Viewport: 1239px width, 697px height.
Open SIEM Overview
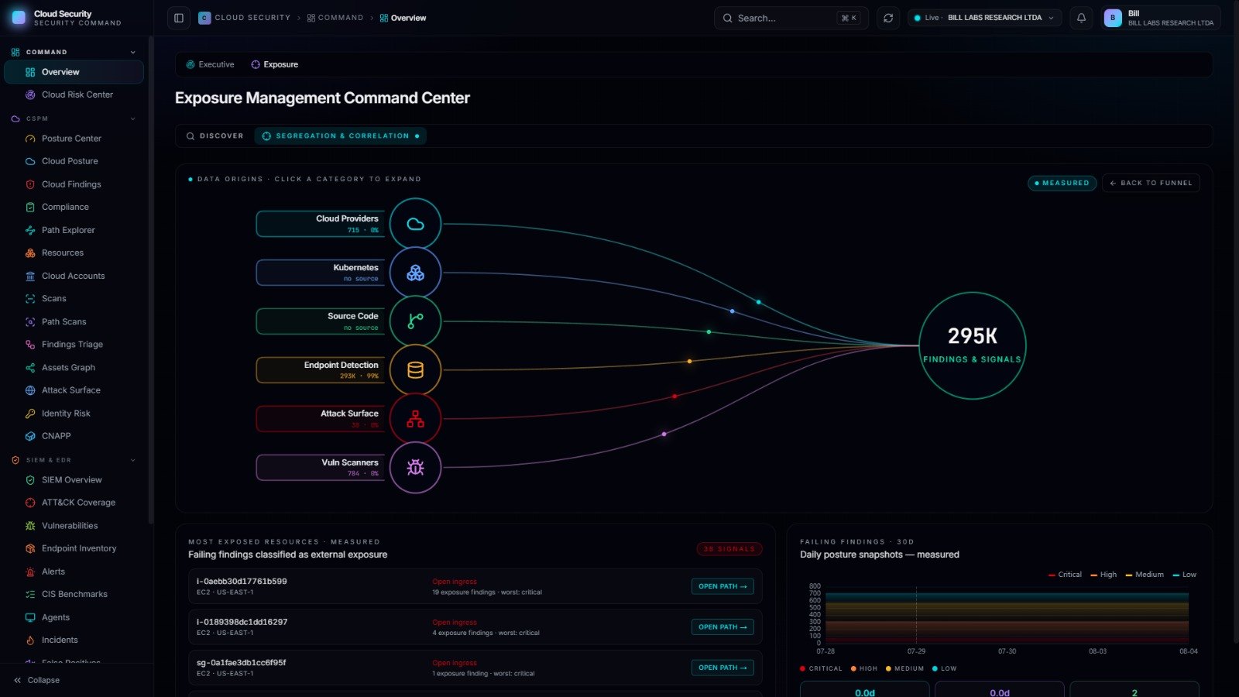pos(74,480)
